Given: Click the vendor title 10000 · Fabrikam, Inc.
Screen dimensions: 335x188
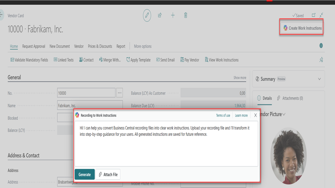Looking at the screenshot, I should pyautogui.click(x=35, y=29).
